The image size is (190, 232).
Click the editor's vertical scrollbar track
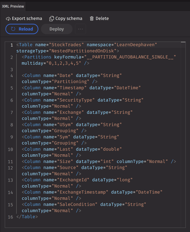[x=183, y=129]
